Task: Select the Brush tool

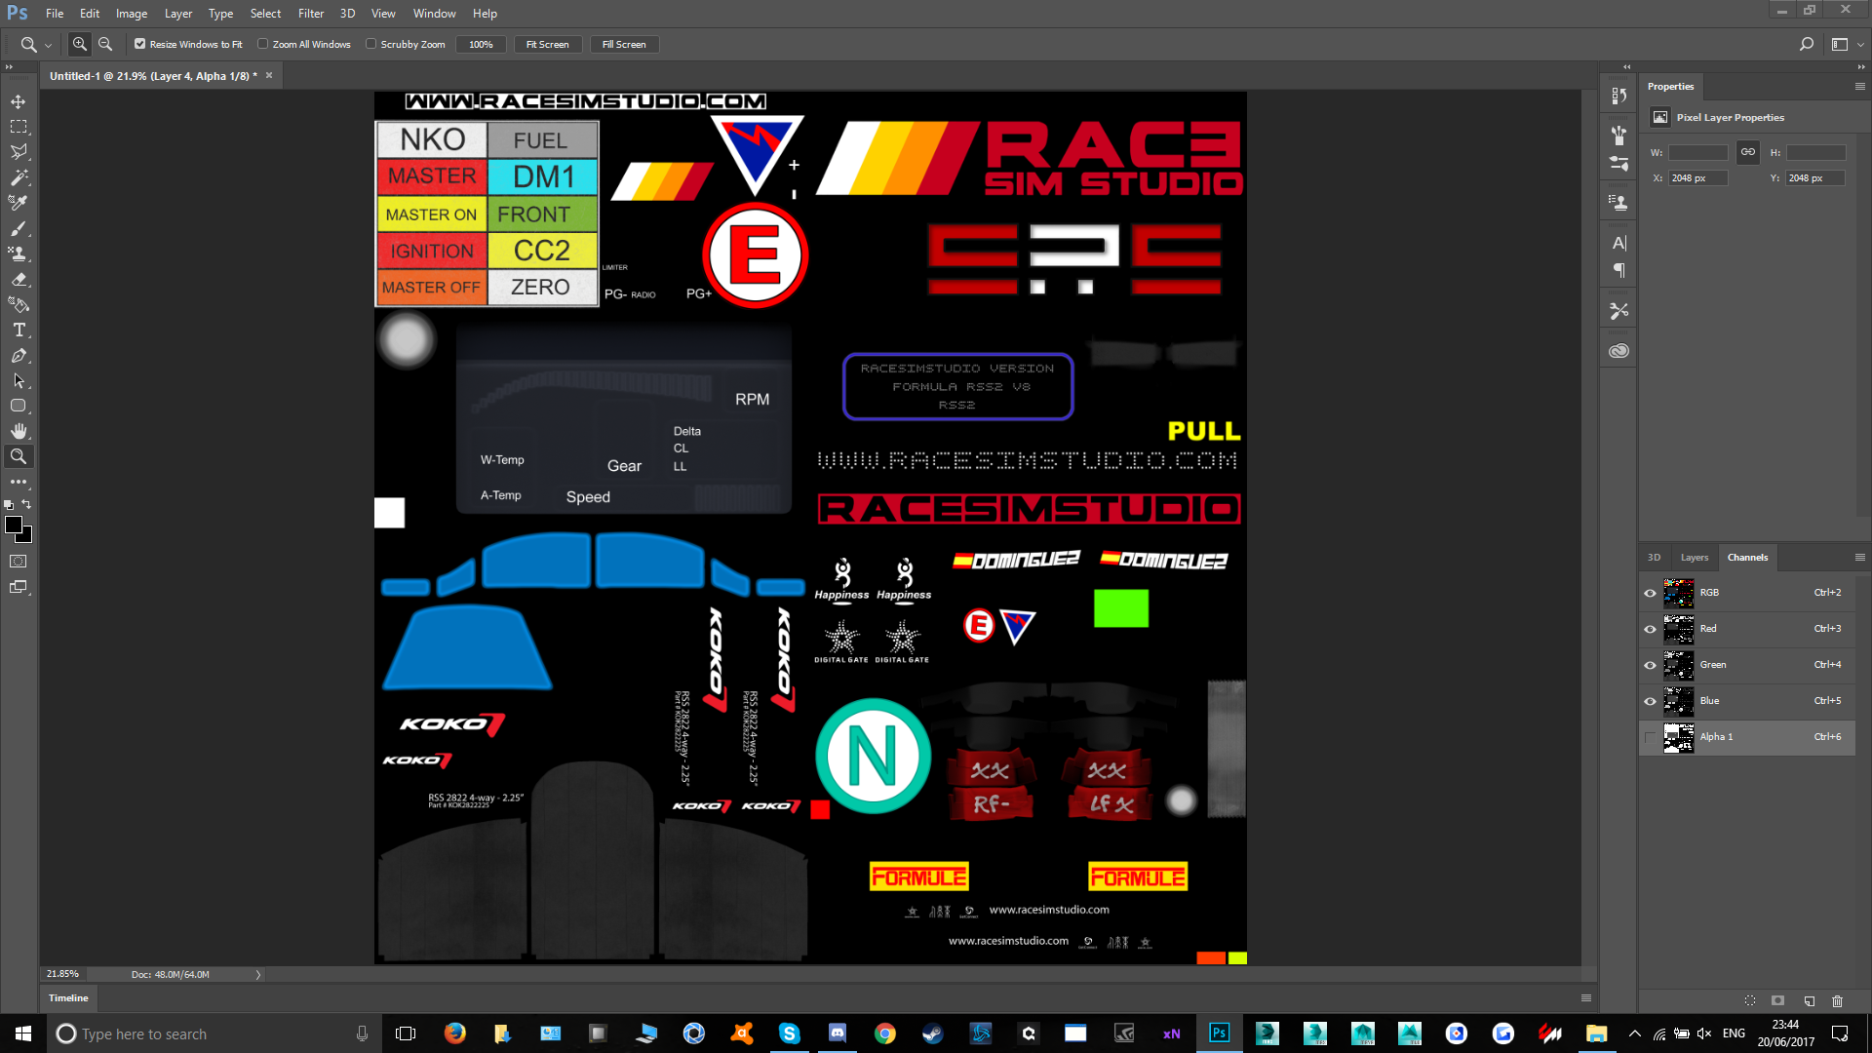Action: pyautogui.click(x=19, y=228)
